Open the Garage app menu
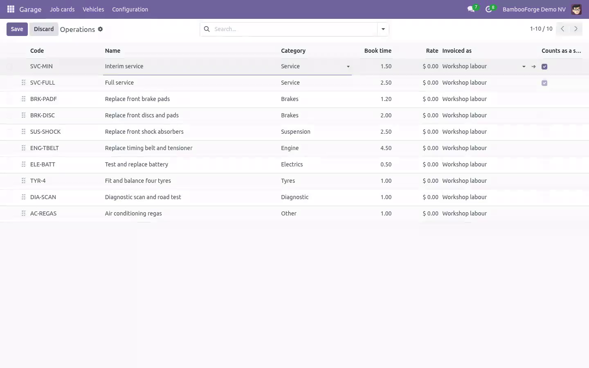This screenshot has height=368, width=589. (30, 9)
